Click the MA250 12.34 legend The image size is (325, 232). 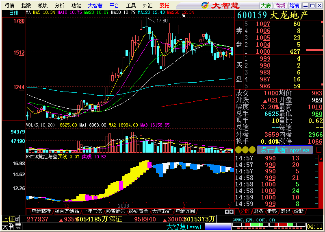pos(180,13)
